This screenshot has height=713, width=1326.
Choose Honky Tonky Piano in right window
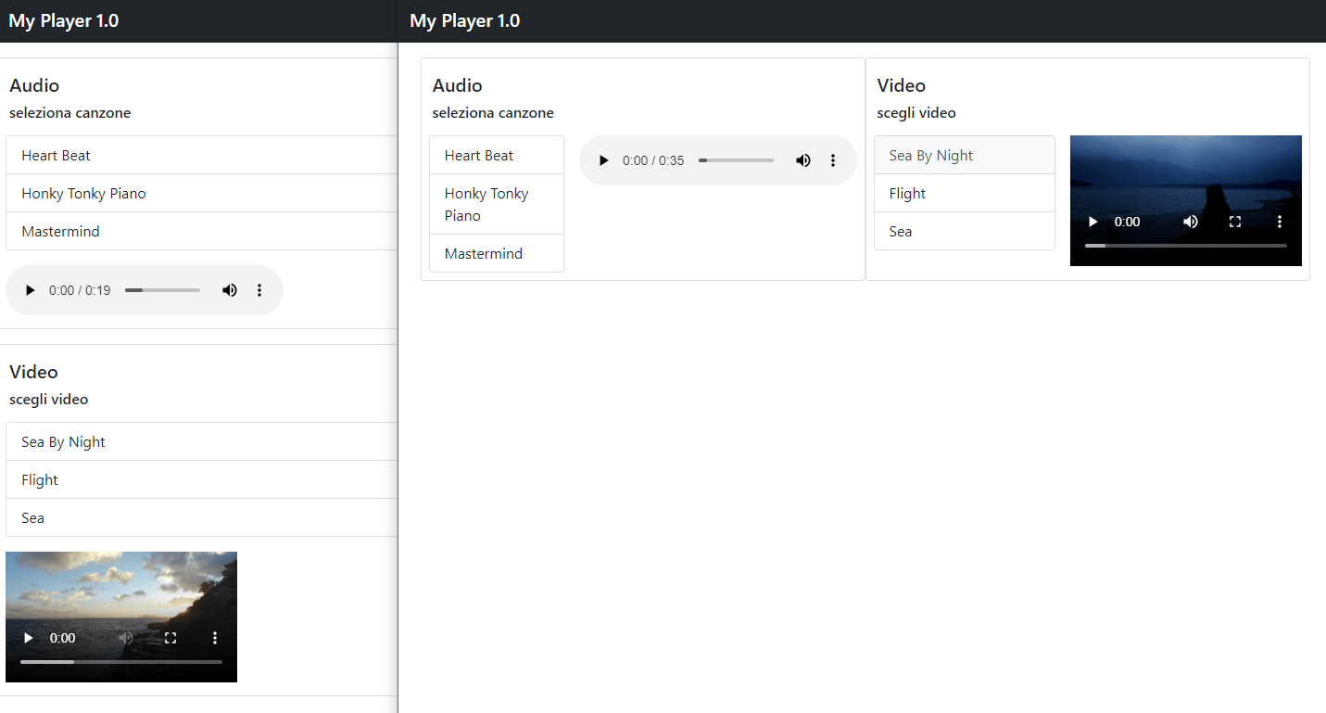coord(497,204)
